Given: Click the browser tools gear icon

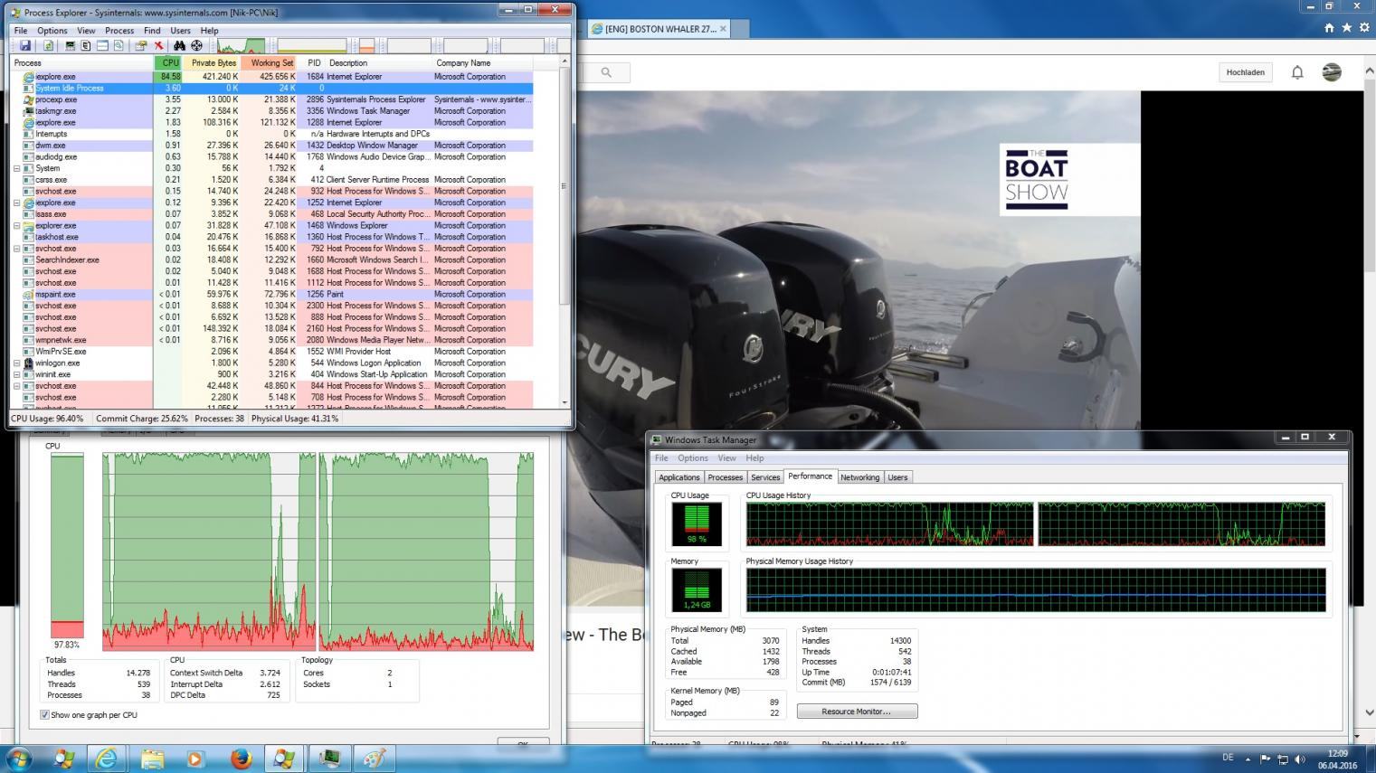Looking at the screenshot, I should pos(1364,28).
